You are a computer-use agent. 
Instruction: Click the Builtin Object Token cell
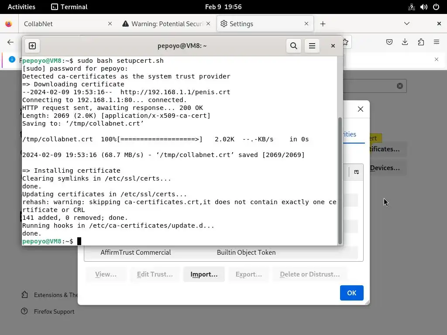[246, 253]
